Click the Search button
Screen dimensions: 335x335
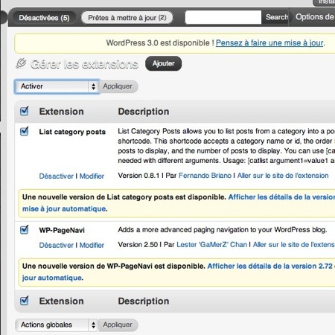[x=277, y=17]
